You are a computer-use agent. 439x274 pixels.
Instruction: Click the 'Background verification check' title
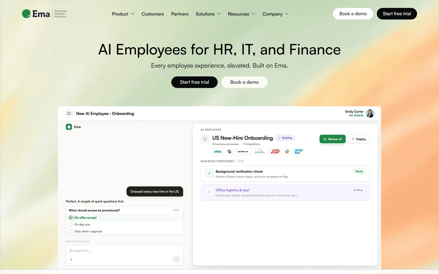(239, 171)
